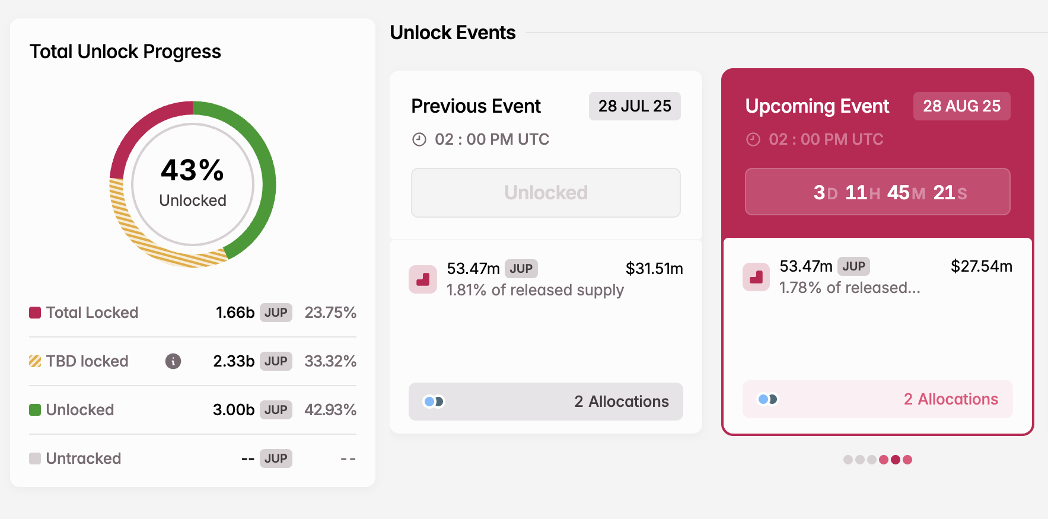Select the fourth pagination dot below event cards
Image resolution: width=1048 pixels, height=519 pixels.
[884, 459]
